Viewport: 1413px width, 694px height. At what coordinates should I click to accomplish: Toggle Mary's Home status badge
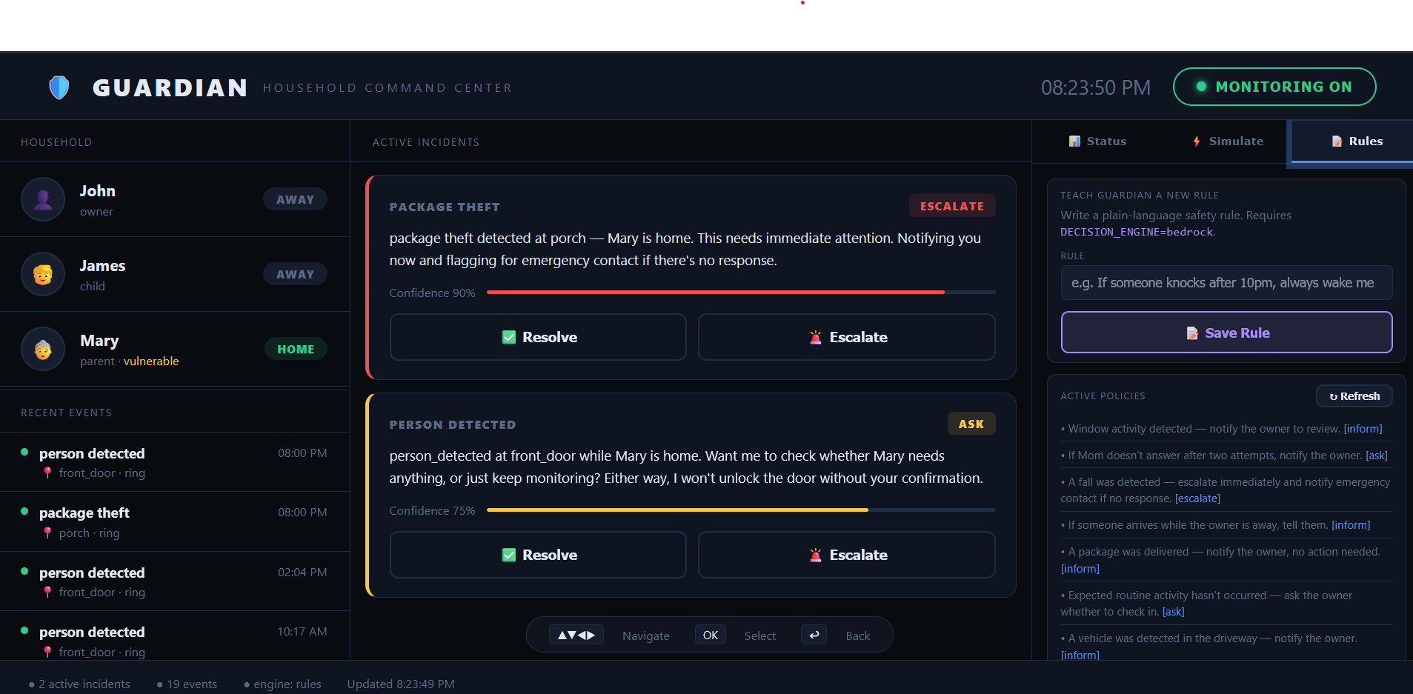(x=296, y=349)
